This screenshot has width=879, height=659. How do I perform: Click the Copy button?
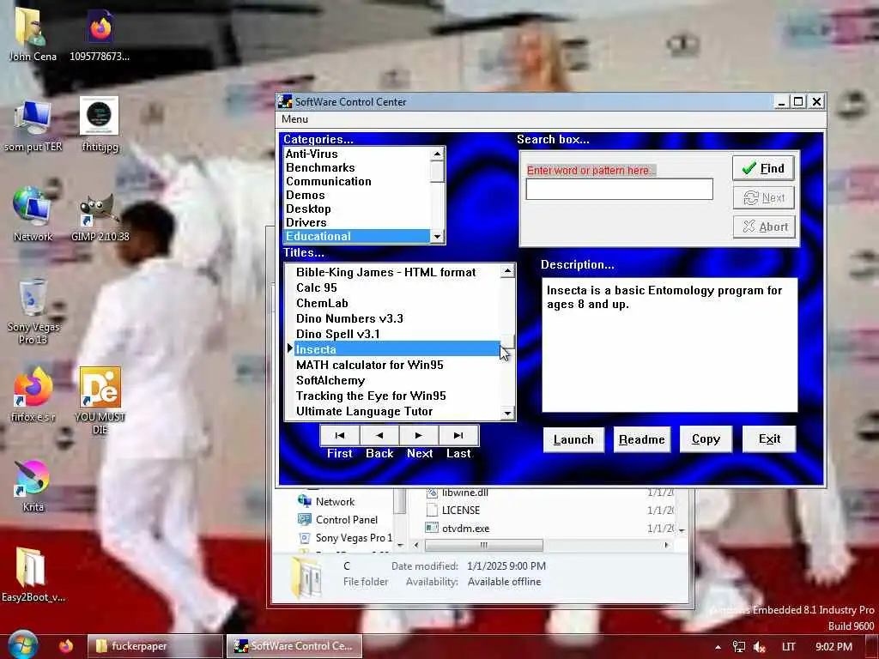[x=706, y=439]
